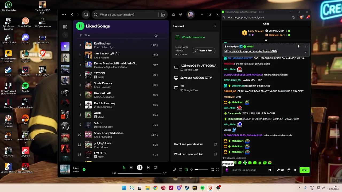Open the play queue icon

180,170
